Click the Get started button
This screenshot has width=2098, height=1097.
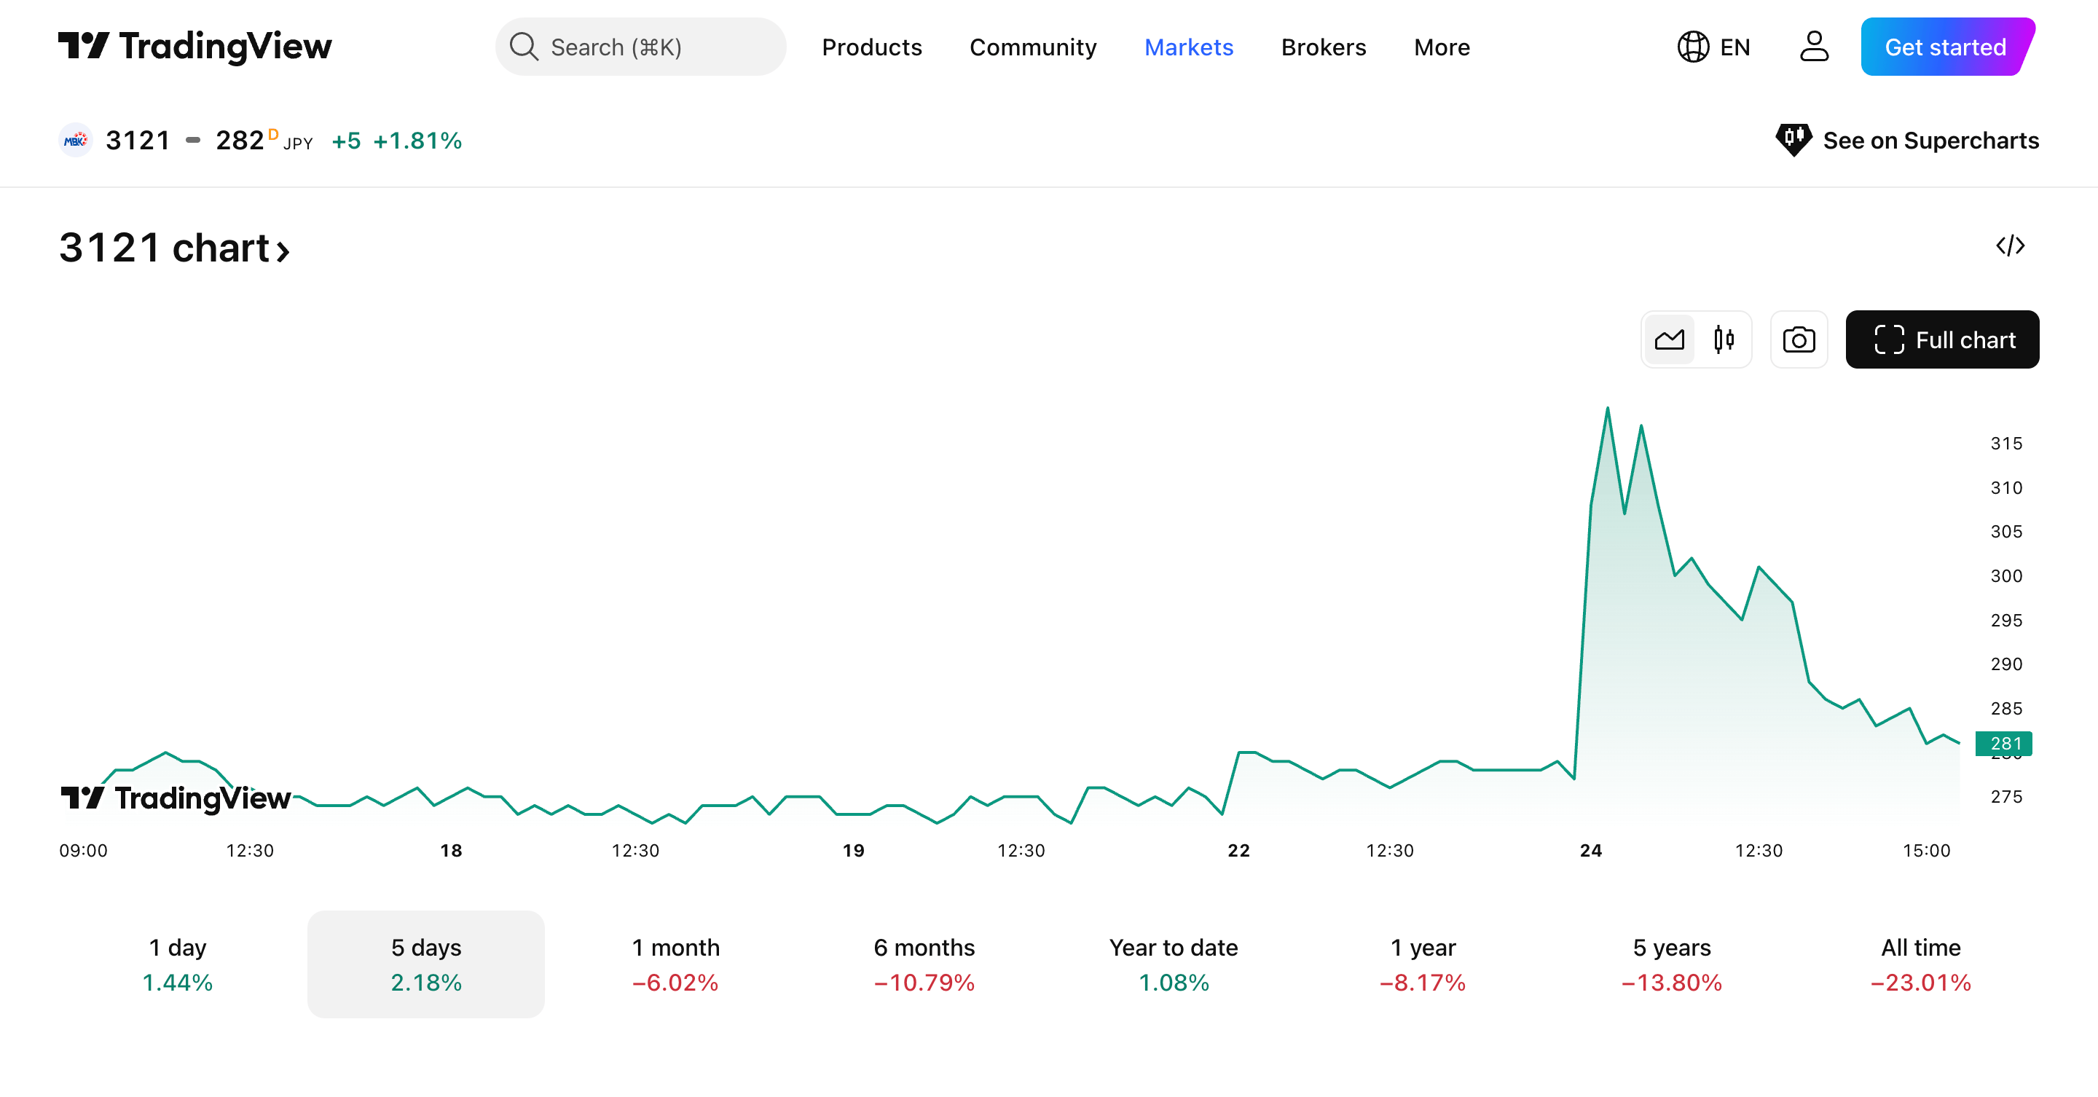point(1945,47)
